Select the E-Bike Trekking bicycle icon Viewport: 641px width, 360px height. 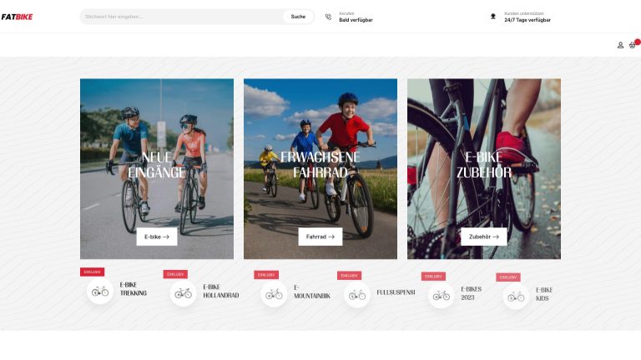pyautogui.click(x=100, y=292)
